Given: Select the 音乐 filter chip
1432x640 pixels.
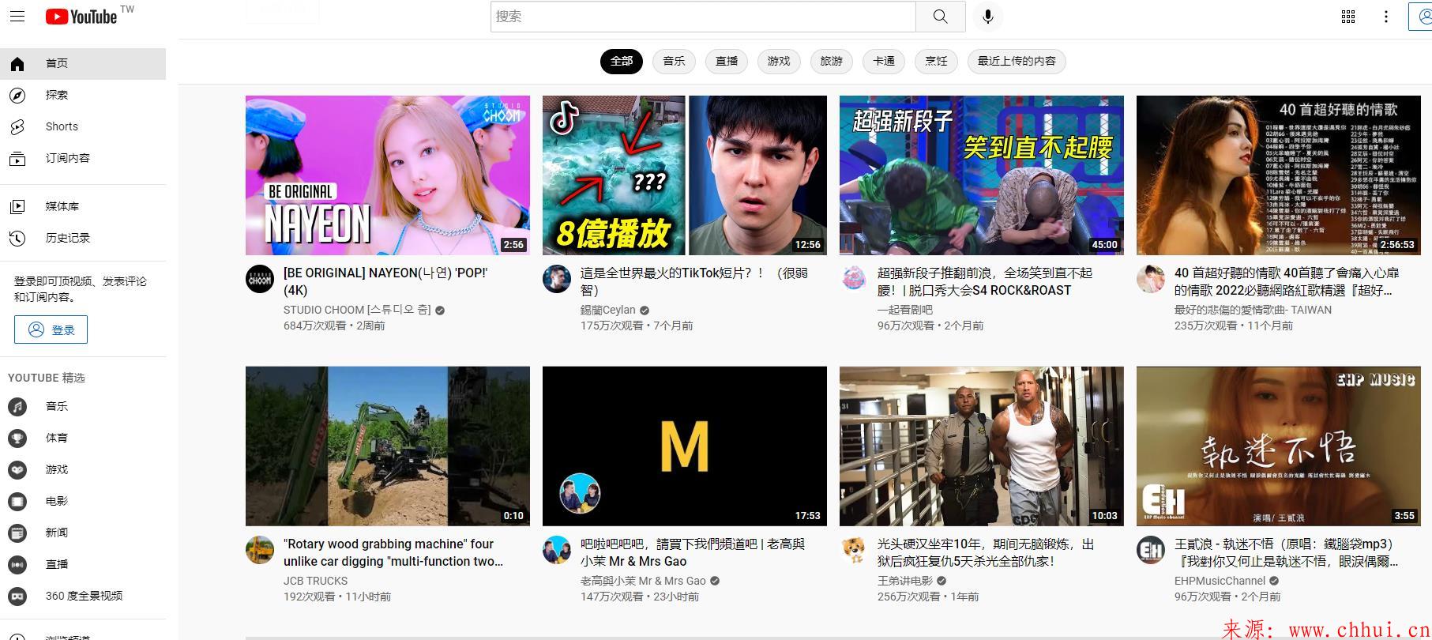Looking at the screenshot, I should click(674, 62).
